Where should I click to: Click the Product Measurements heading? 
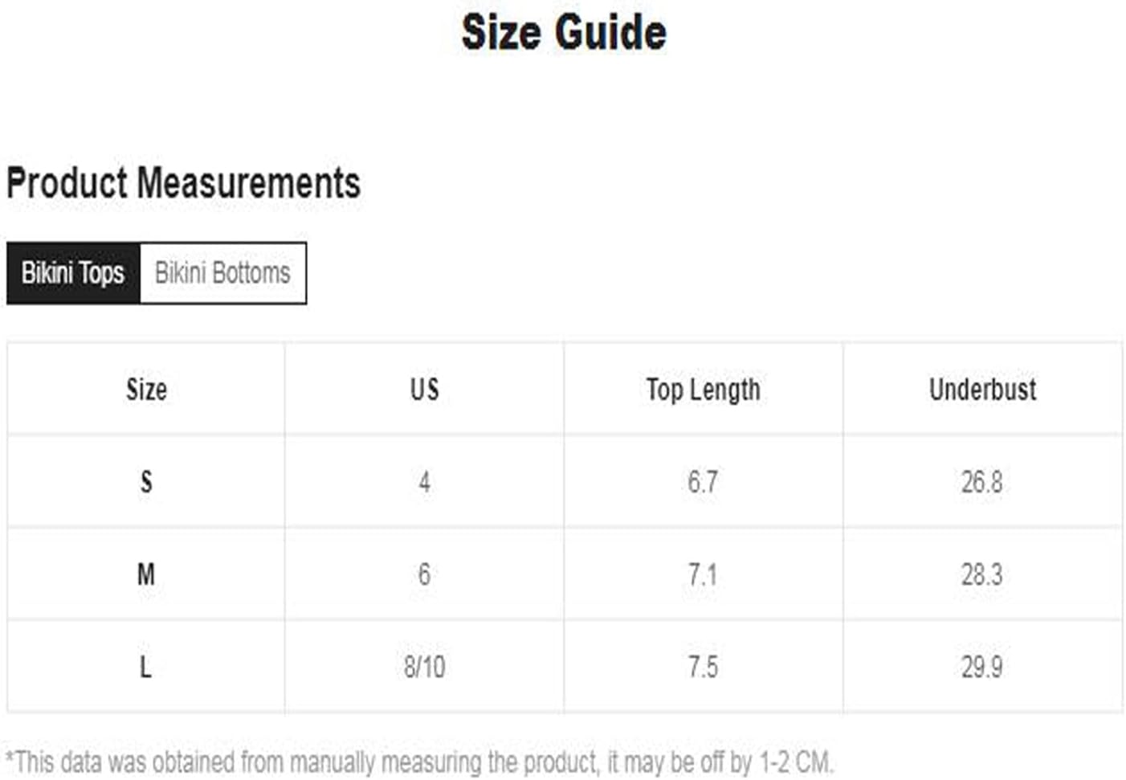184,183
